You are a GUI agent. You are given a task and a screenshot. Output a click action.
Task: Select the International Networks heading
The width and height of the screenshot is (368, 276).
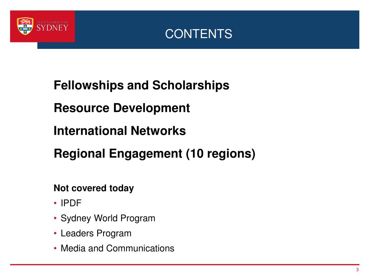tap(120, 131)
